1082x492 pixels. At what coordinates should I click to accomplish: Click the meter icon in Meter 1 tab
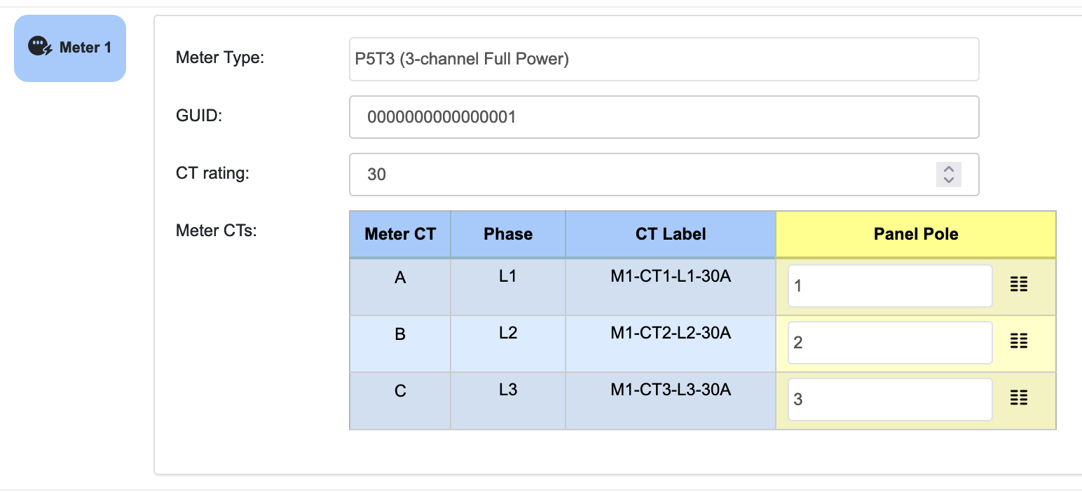pyautogui.click(x=41, y=48)
